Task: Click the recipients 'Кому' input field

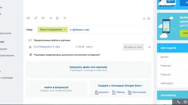Action: pyautogui.click(x=93, y=30)
